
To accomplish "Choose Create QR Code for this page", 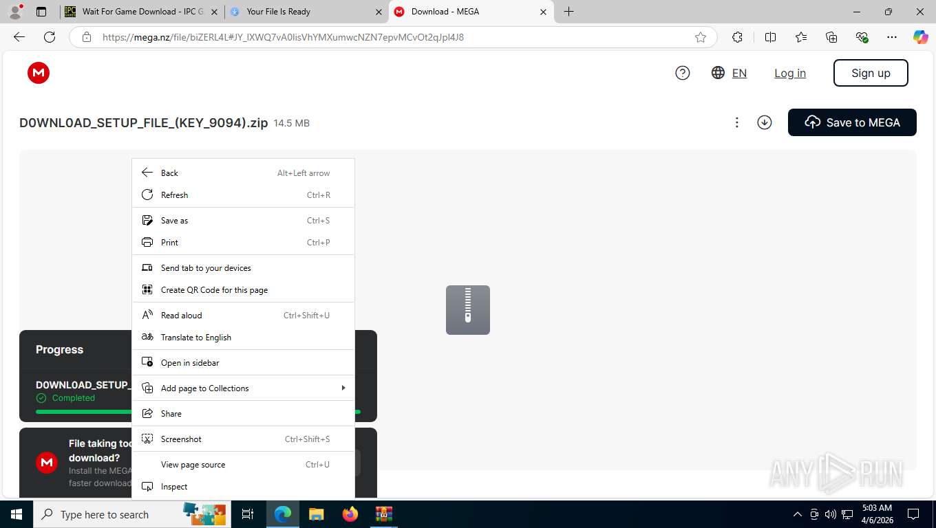I will click(243, 290).
